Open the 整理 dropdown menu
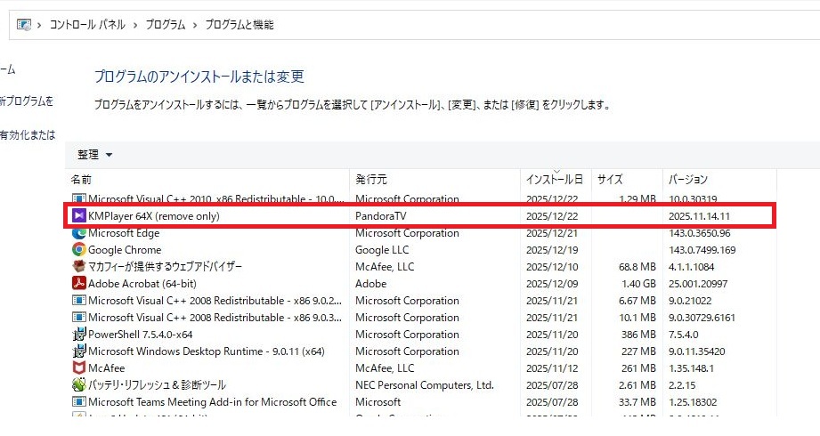The image size is (820, 436). [94, 155]
